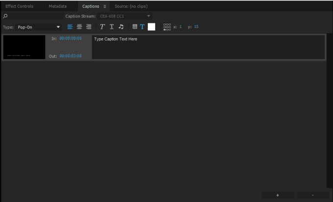The width and height of the screenshot is (333, 202).
Task: Align caption text left
Action: coord(70,27)
